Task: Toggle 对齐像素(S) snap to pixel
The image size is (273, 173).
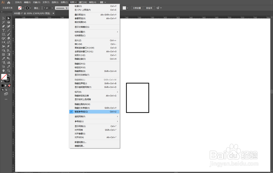Action: coord(94,134)
